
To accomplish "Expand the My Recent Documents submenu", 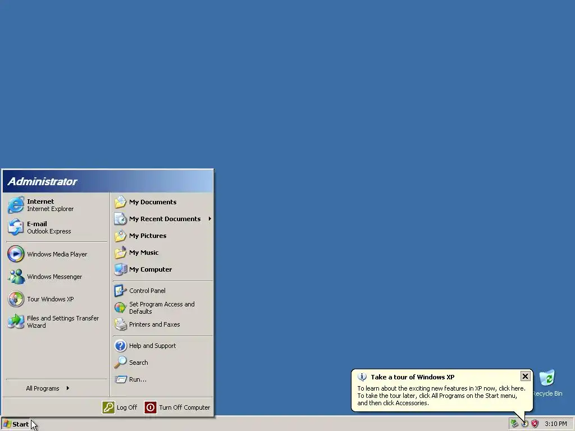I will coord(163,219).
